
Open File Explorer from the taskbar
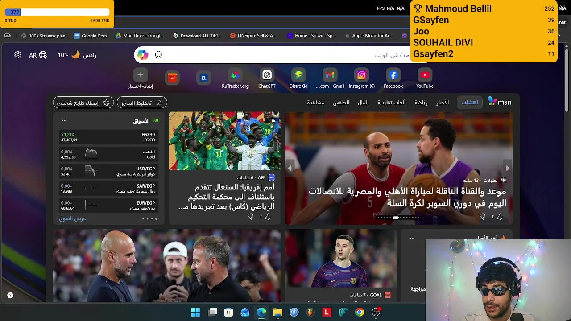pyautogui.click(x=277, y=312)
